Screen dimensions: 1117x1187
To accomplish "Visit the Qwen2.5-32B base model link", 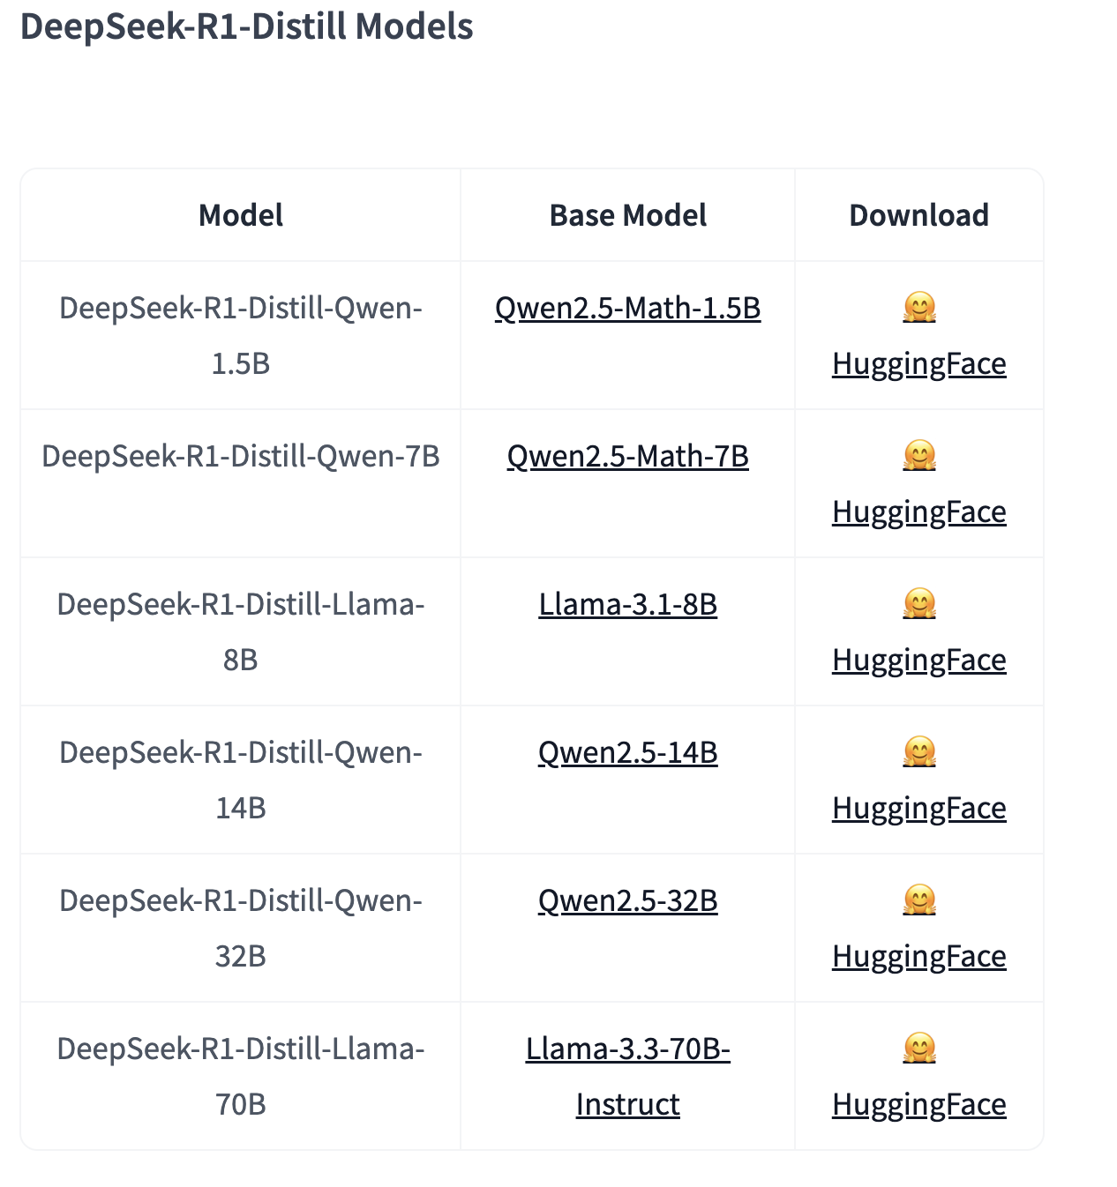I will (x=627, y=901).
